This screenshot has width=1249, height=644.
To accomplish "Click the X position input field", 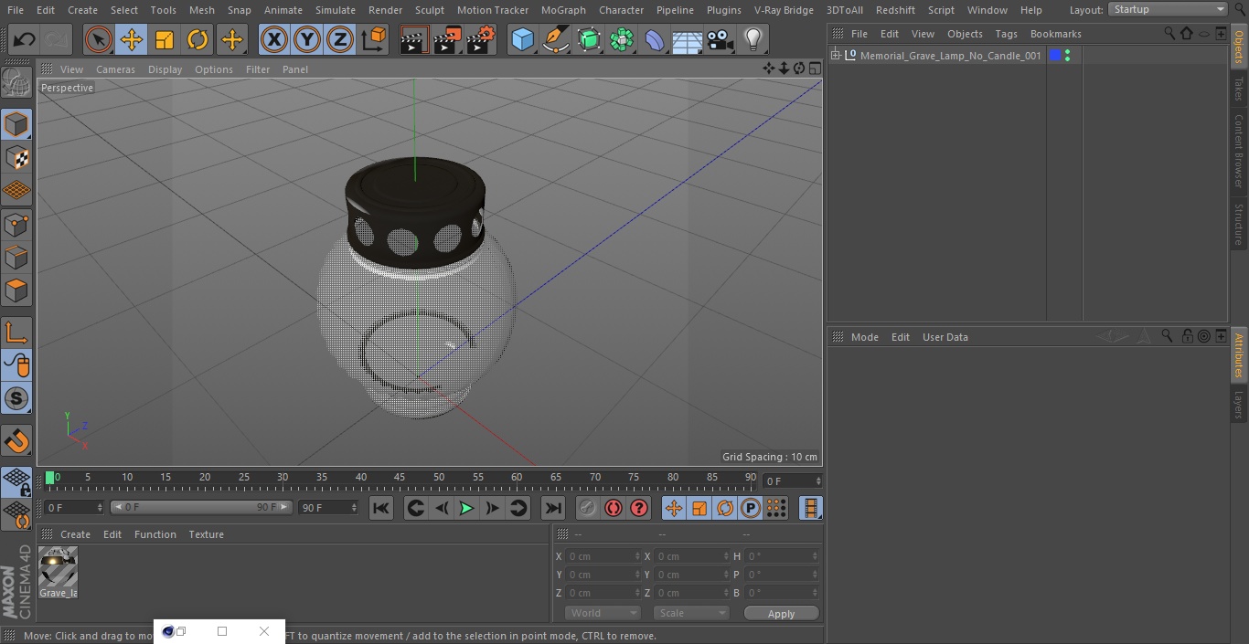I will click(x=603, y=556).
